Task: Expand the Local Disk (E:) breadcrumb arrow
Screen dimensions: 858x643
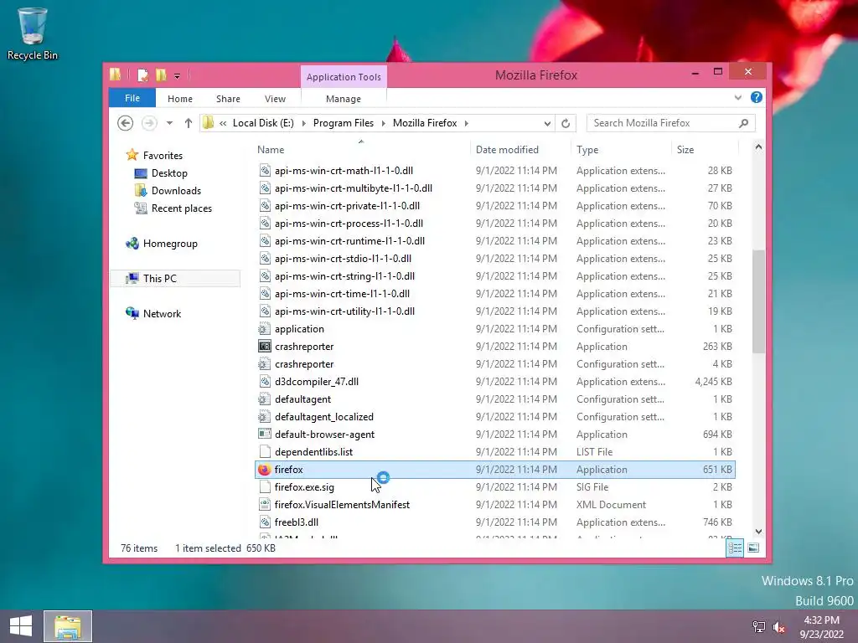Action: 303,123
